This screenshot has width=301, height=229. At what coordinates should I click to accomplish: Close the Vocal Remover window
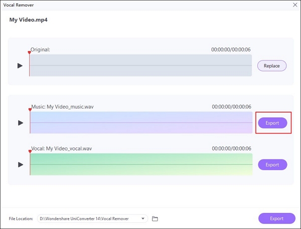[294, 4]
